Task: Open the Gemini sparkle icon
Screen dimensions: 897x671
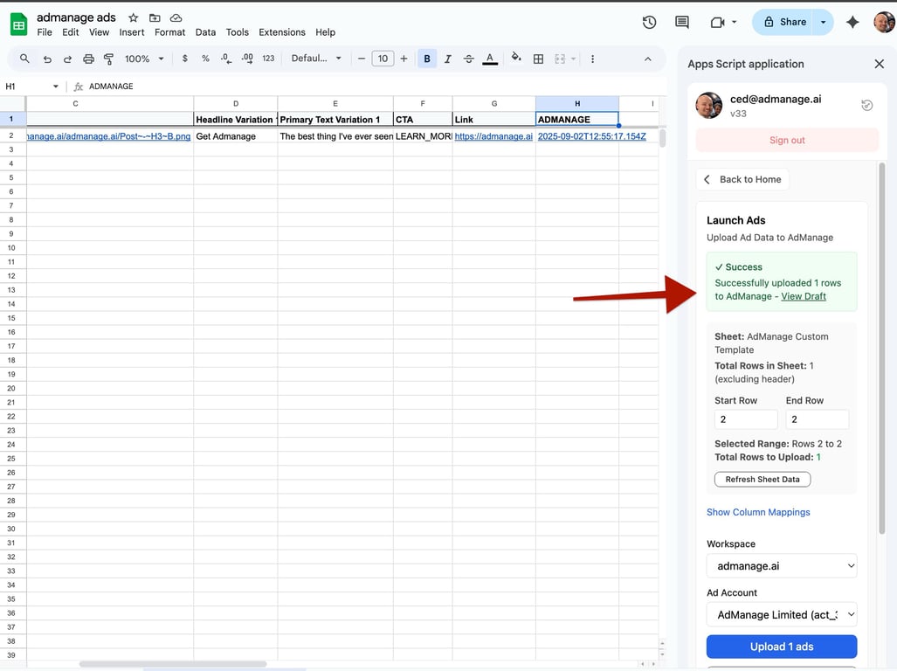Action: [852, 23]
